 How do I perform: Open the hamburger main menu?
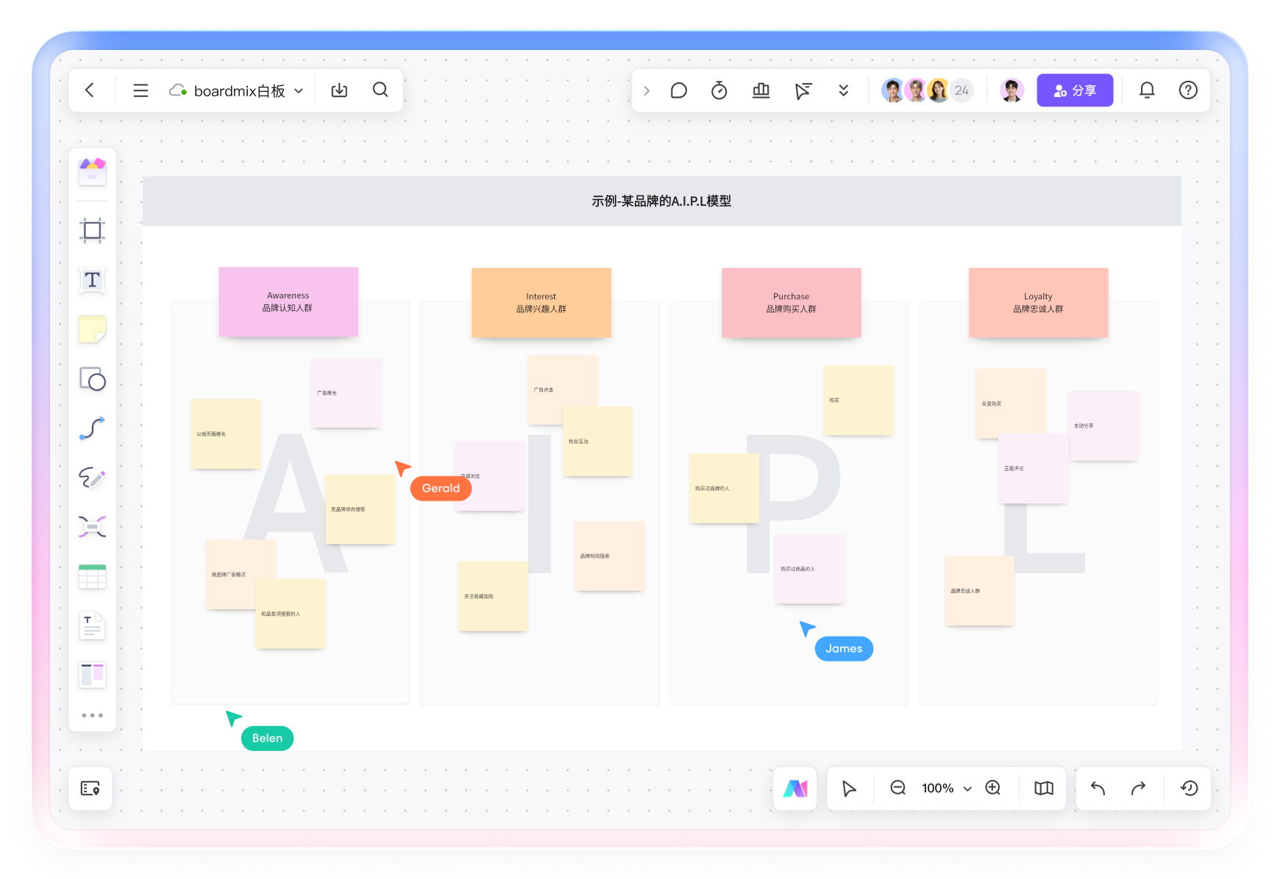tap(141, 90)
